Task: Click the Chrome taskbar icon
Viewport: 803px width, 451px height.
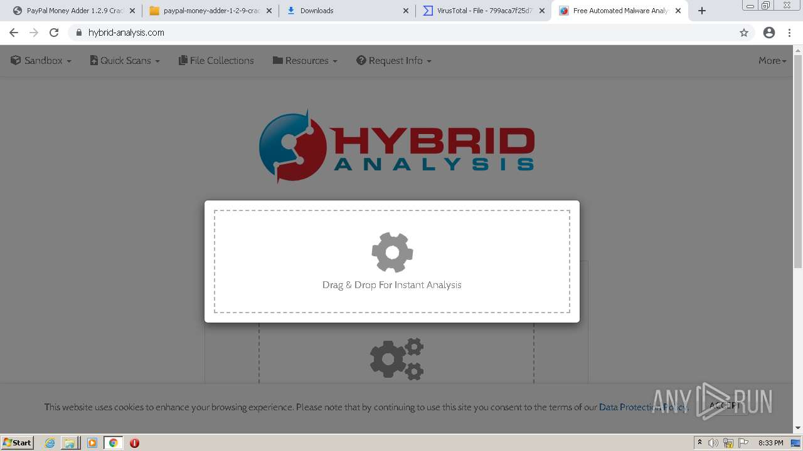Action: (114, 443)
